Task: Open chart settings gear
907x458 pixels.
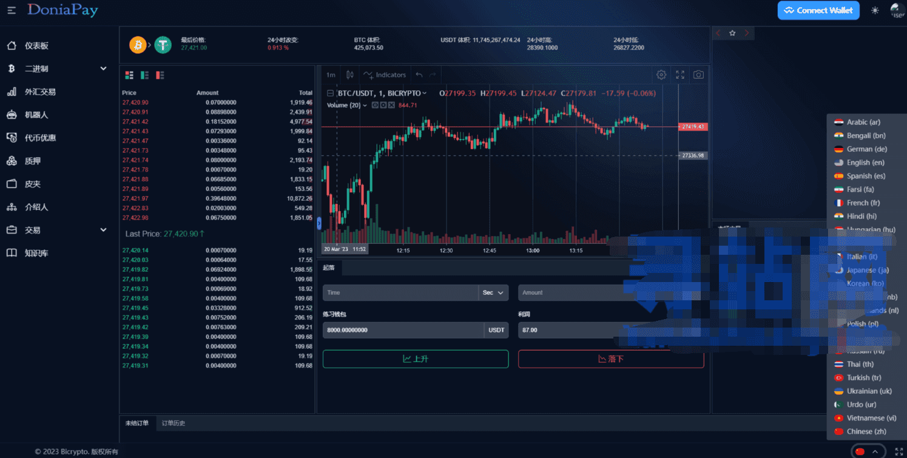Action: (x=661, y=75)
